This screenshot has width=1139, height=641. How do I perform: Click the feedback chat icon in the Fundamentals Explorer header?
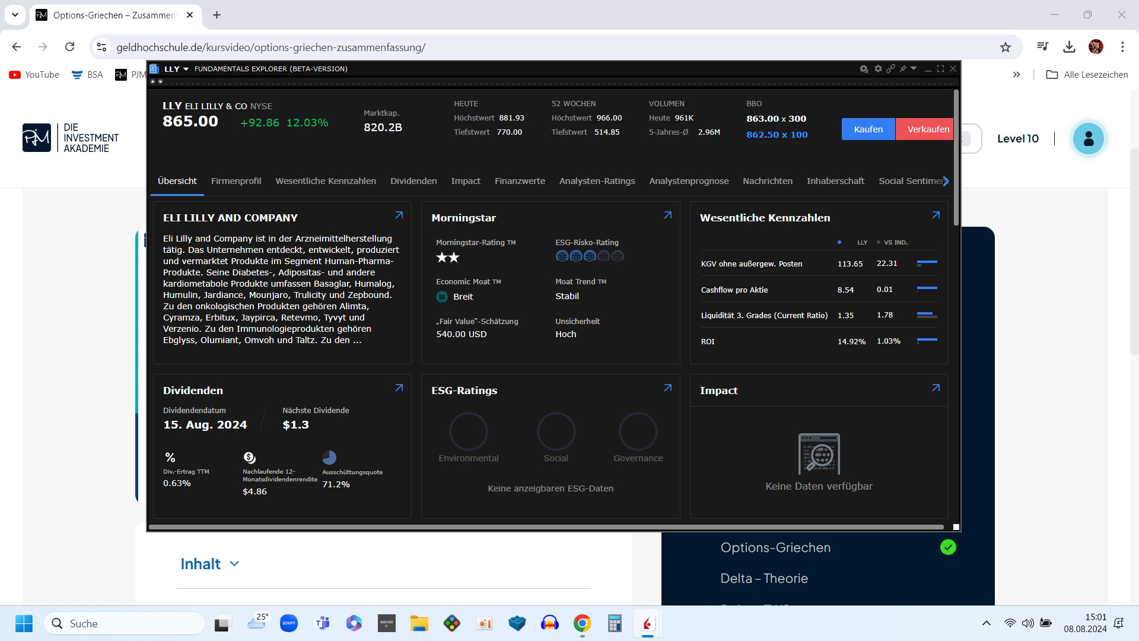[864, 69]
